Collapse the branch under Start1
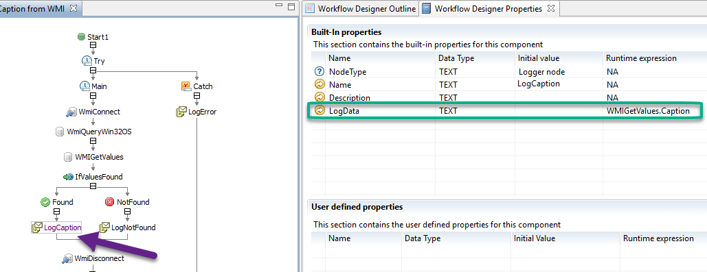Screen dimensions: 707x272 93,46
